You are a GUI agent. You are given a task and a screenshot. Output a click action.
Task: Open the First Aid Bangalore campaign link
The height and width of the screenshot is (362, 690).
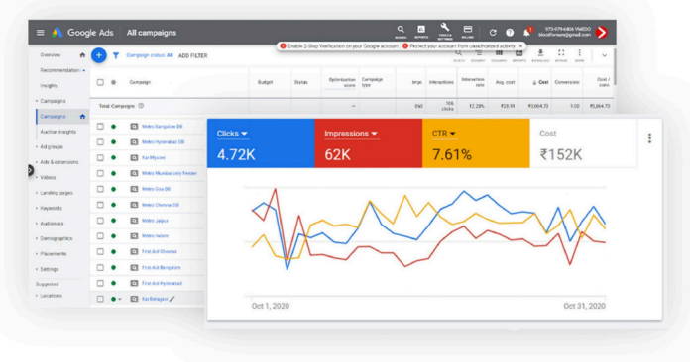click(x=161, y=268)
